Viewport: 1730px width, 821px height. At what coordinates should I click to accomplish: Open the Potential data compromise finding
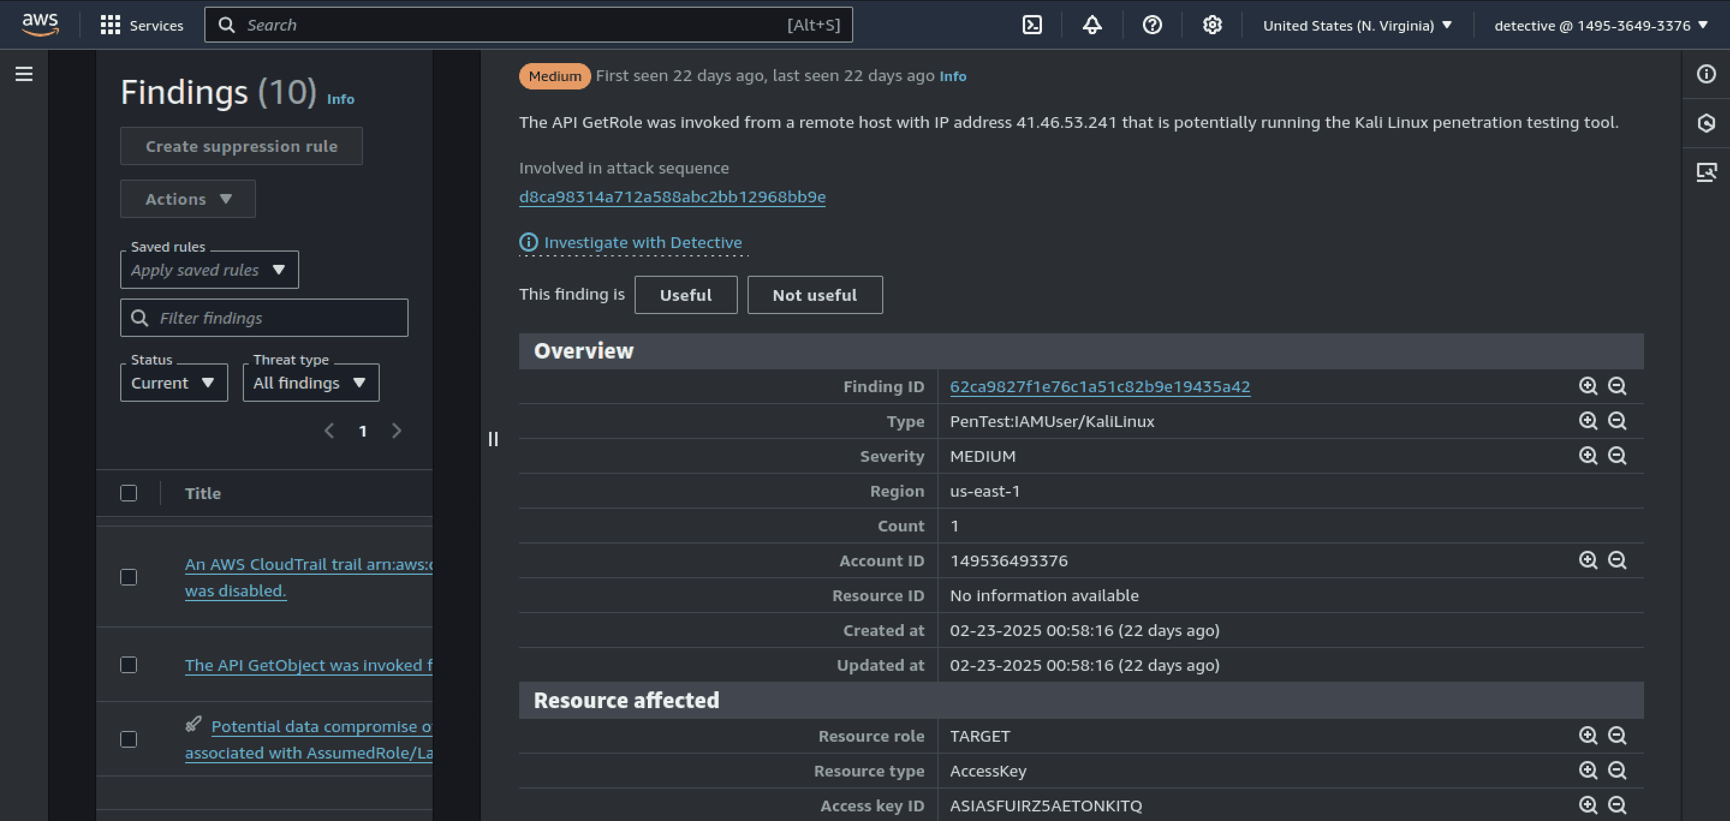coord(308,739)
